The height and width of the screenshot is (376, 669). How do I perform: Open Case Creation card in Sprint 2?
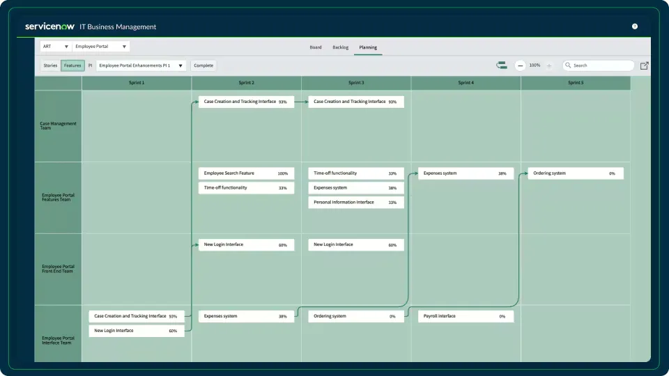point(246,102)
